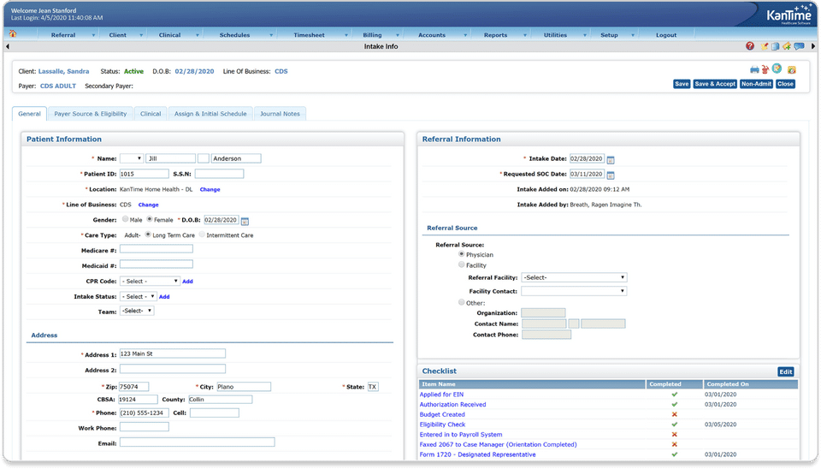Click the left black arrow beside Intake Info

coord(8,46)
